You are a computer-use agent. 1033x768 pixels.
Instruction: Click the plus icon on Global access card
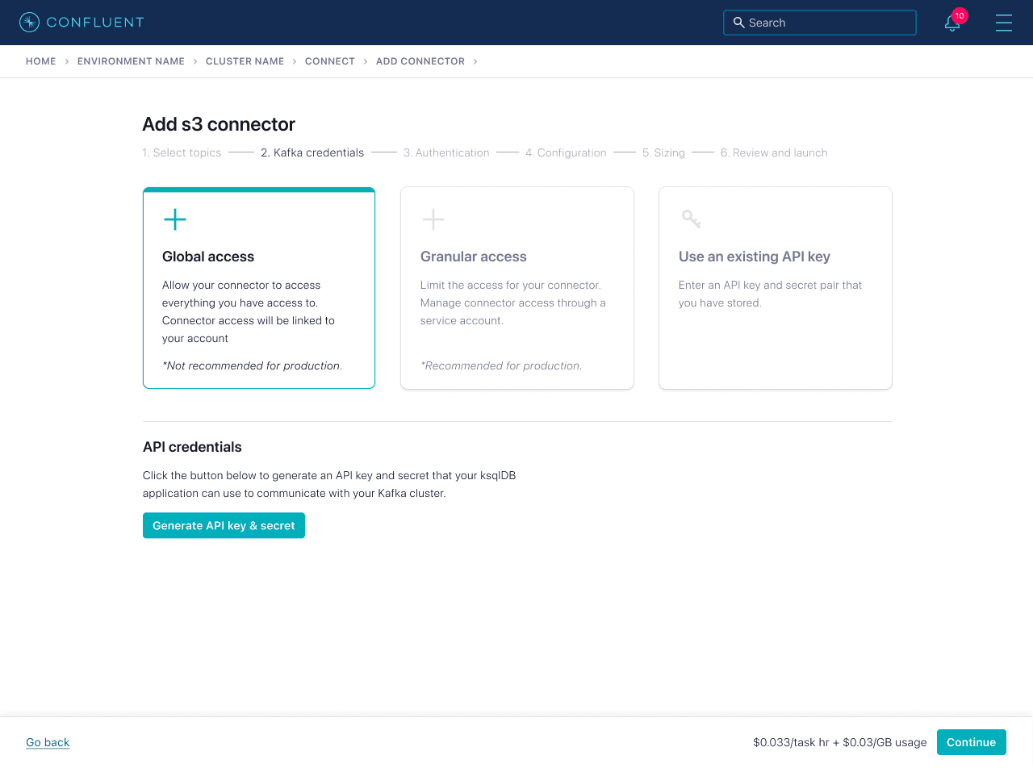[x=175, y=219]
